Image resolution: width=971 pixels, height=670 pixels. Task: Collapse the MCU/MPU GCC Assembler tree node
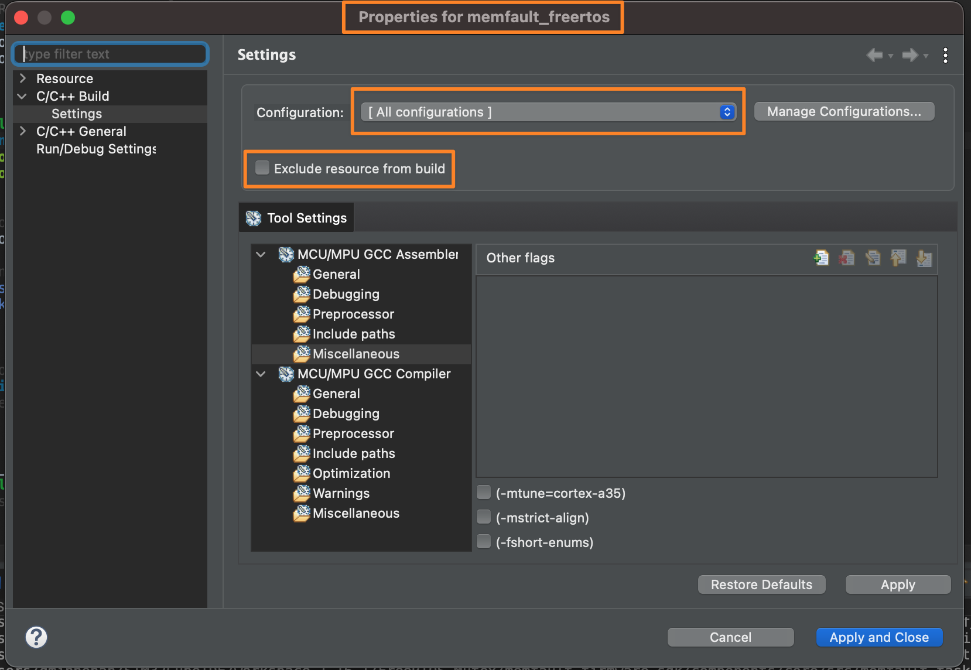(261, 255)
